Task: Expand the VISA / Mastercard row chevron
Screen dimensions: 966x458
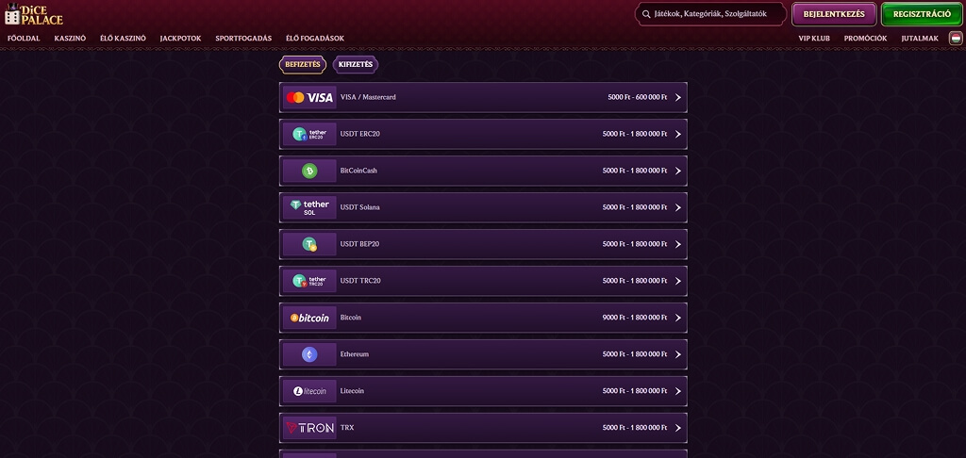Action: (677, 97)
